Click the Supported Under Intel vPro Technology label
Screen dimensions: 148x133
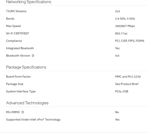[33, 119]
